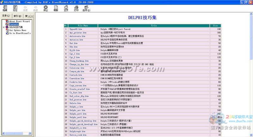Image resolution: width=253 pixels, height=137 pixels.
Task: Open the Delphi_c.htm file link
Action: (76, 107)
